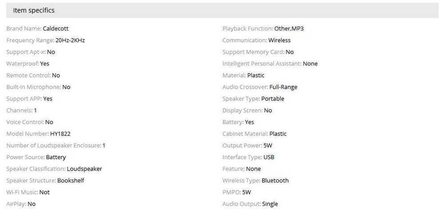The height and width of the screenshot is (214, 444).
Task: Click the Wireless Type value Bluetooth
Action: (x=275, y=180)
